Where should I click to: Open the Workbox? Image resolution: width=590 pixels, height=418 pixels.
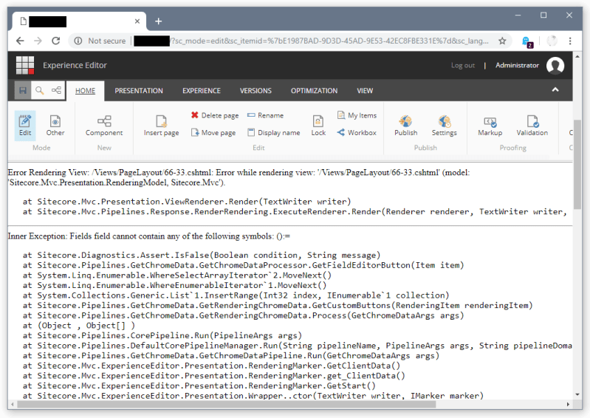[357, 132]
